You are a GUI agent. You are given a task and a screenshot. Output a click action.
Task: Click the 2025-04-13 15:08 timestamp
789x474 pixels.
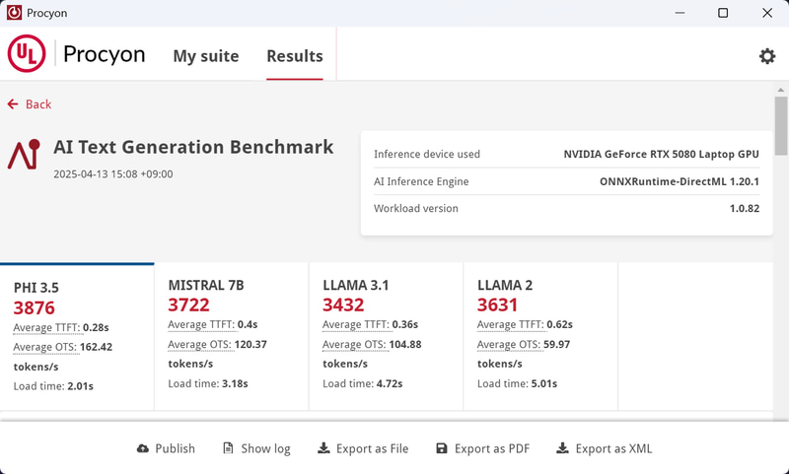113,174
